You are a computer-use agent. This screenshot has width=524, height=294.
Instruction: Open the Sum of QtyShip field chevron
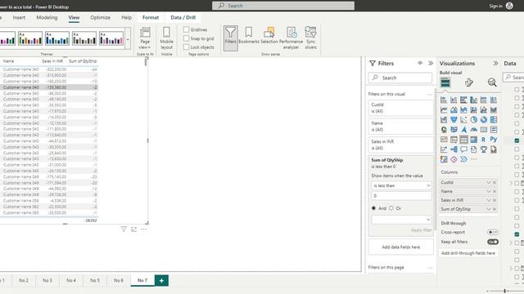(x=489, y=209)
